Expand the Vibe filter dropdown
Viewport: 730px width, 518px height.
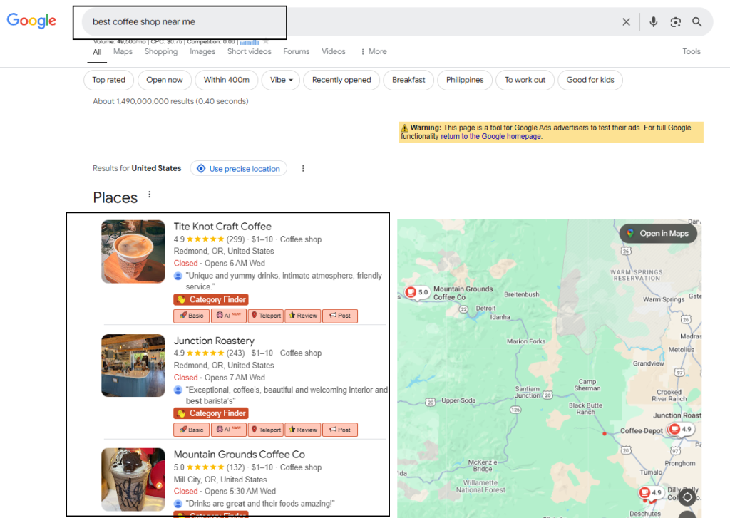[x=281, y=80]
